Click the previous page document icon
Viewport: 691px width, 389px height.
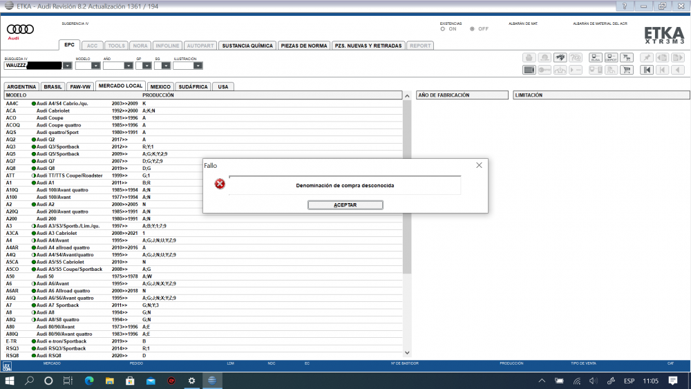(x=662, y=58)
